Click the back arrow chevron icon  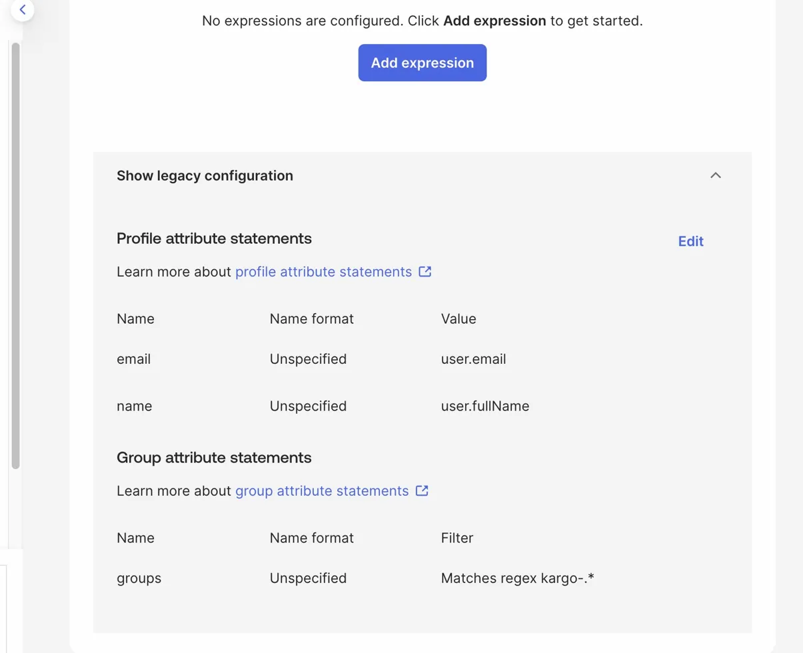coord(23,10)
